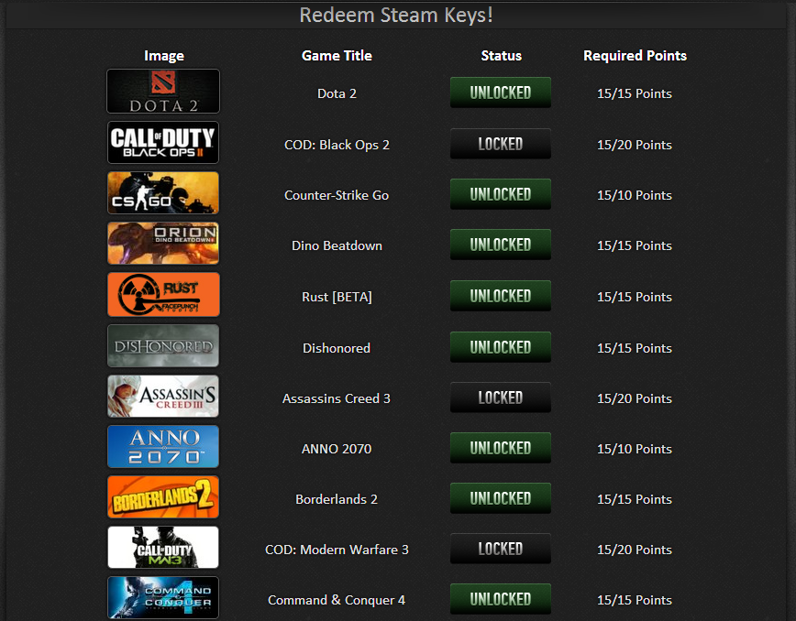Click the "Dishonored" game title text

tap(337, 348)
